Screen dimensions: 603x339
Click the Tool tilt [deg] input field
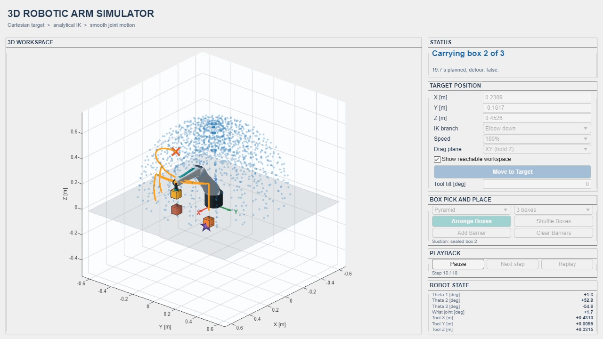point(537,184)
